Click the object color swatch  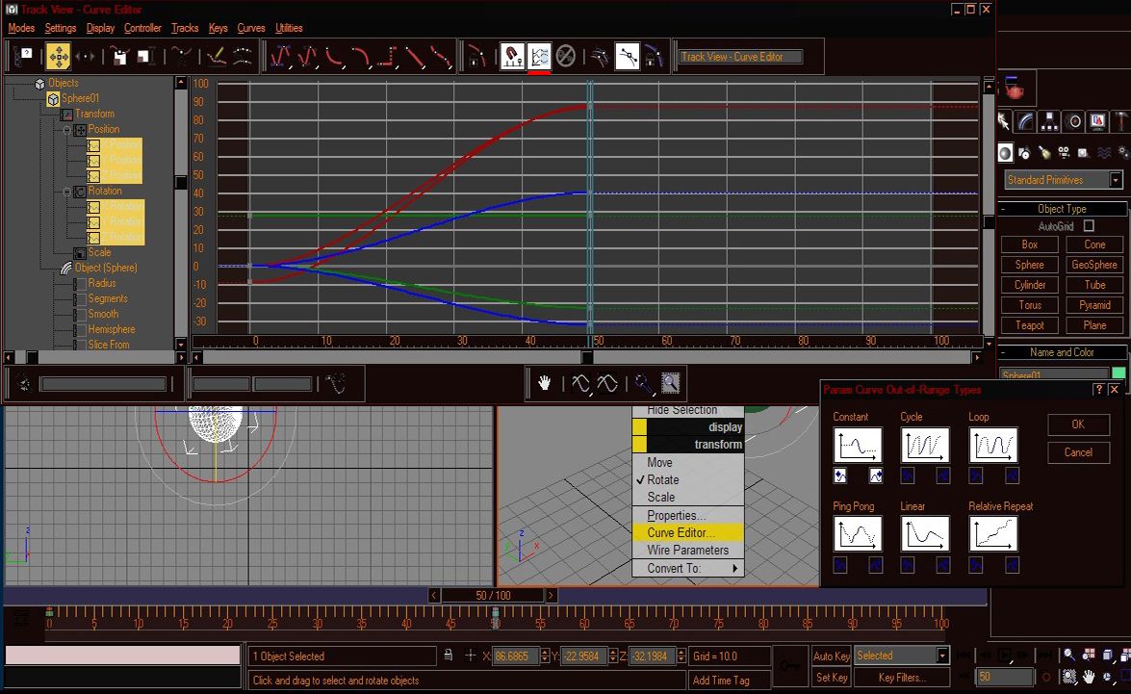click(1118, 373)
